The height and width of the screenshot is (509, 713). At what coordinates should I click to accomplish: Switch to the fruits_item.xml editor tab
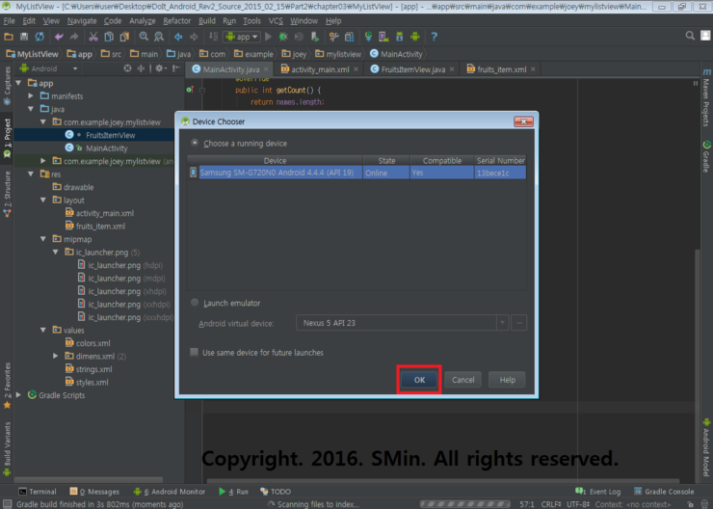(x=501, y=69)
